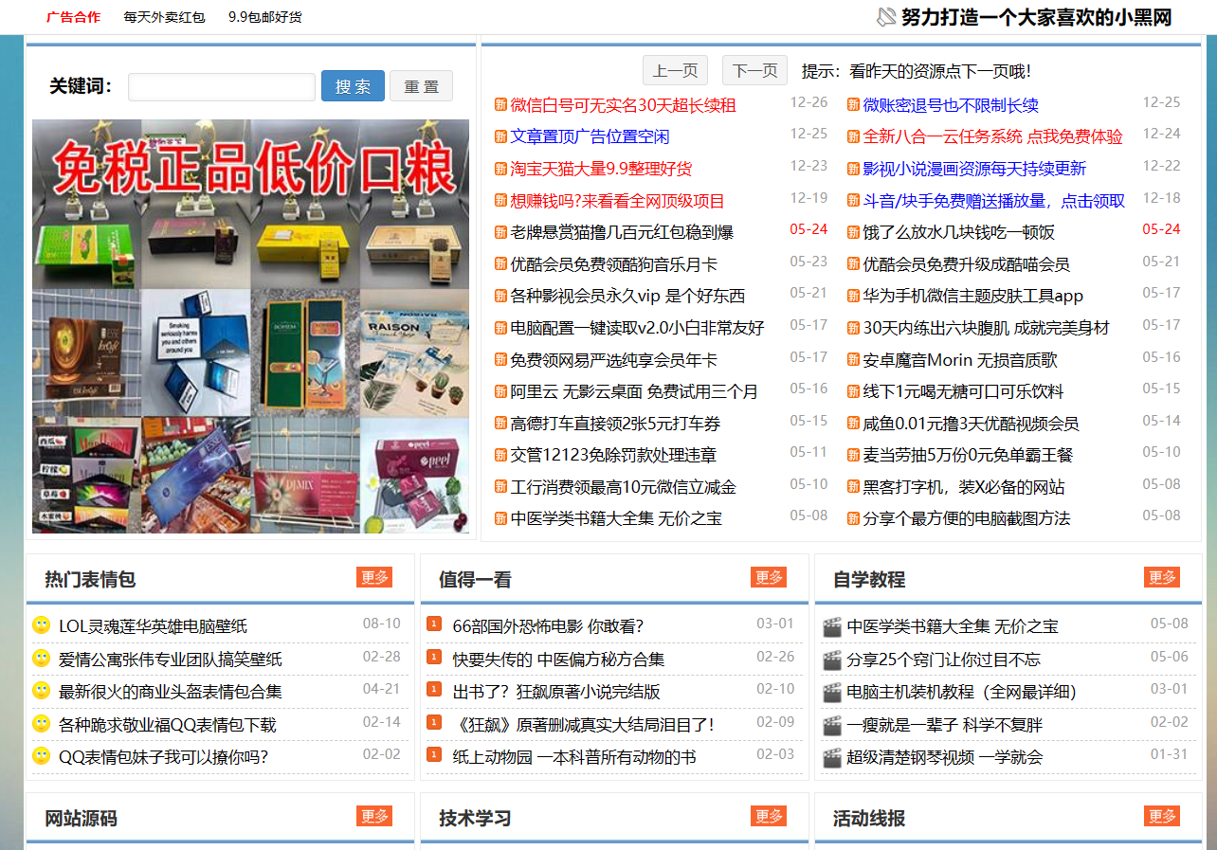This screenshot has height=850, width=1217.
Task: Open 各种影视会员永久vip 是个好东西
Action: click(627, 296)
